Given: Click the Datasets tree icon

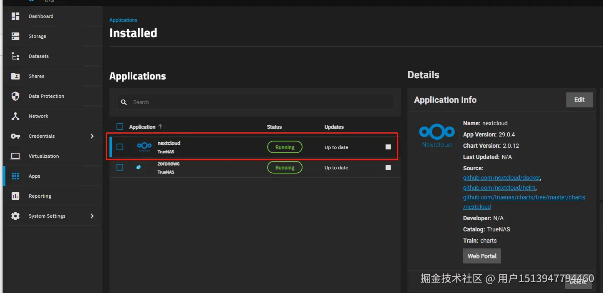Looking at the screenshot, I should click(x=15, y=56).
